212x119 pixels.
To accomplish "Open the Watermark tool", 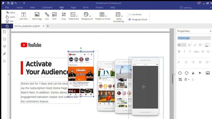I will 74,16.
